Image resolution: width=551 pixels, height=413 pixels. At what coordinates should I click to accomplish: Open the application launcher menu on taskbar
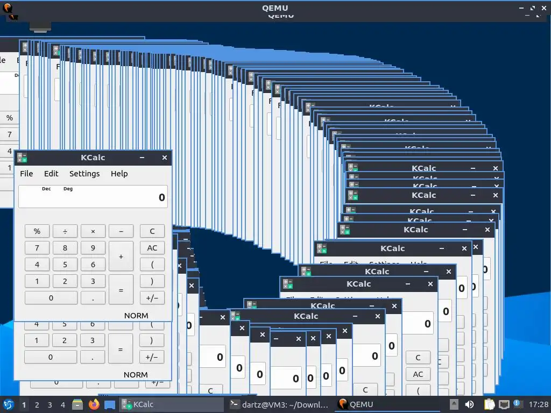click(9, 404)
